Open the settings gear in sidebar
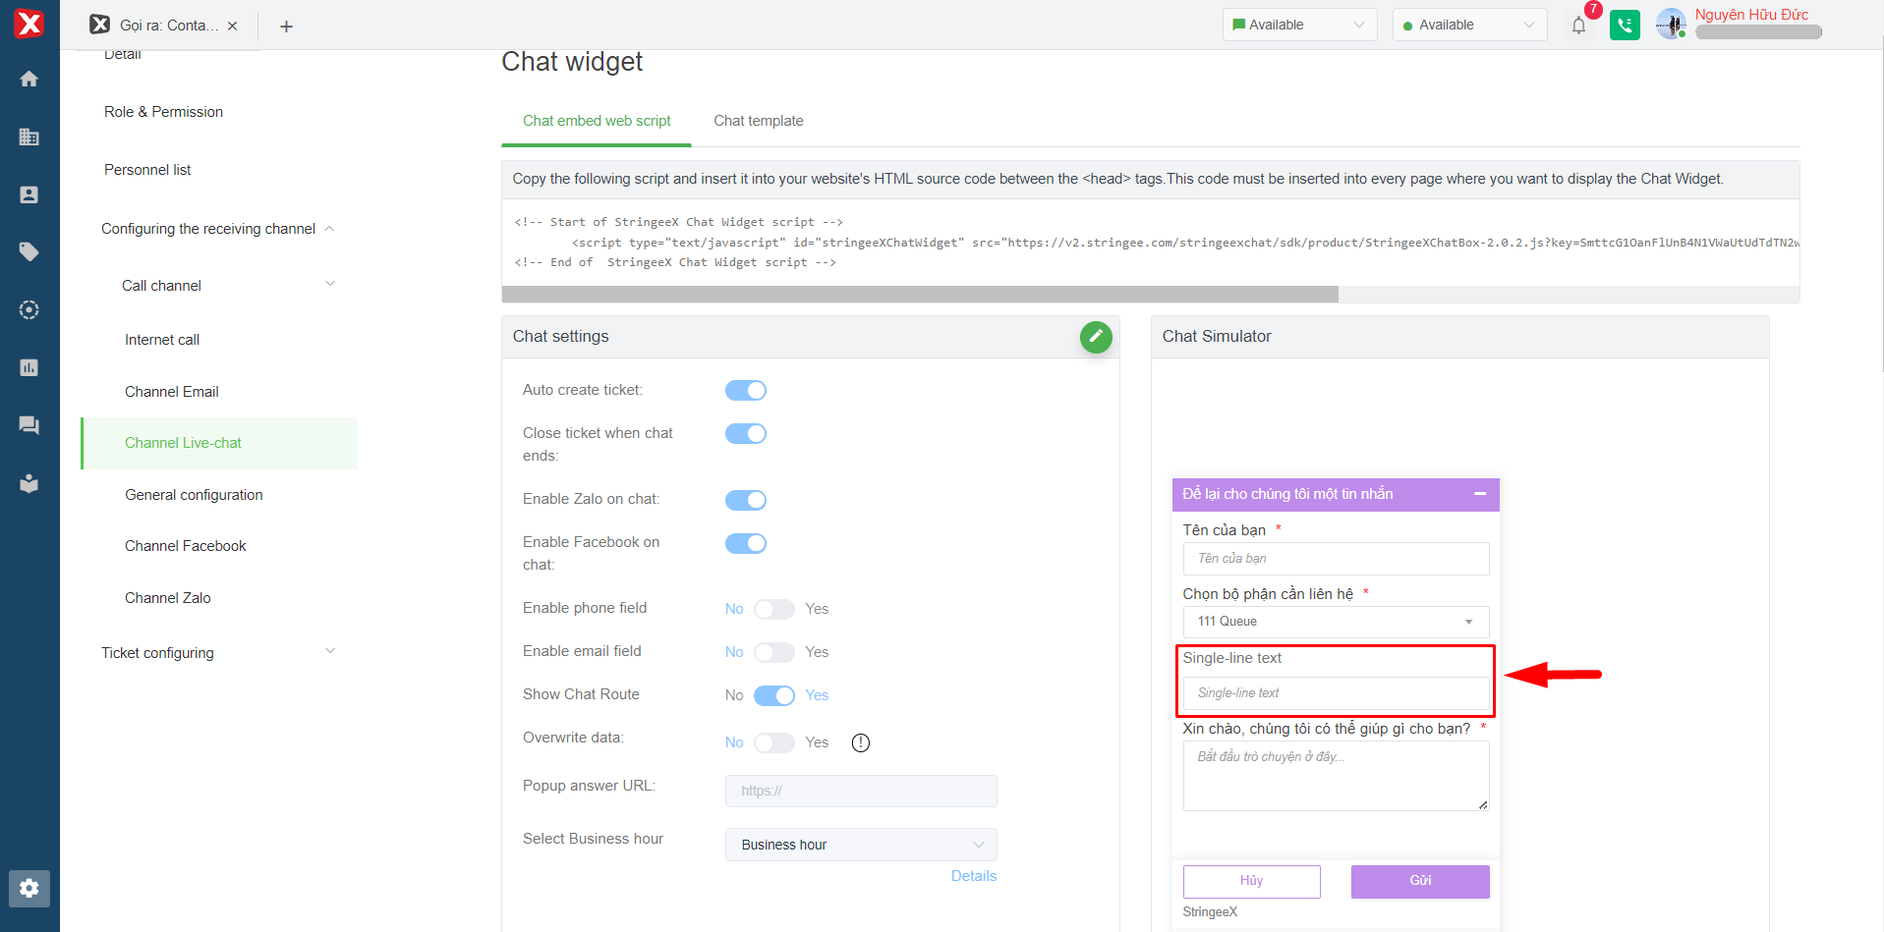 29,888
